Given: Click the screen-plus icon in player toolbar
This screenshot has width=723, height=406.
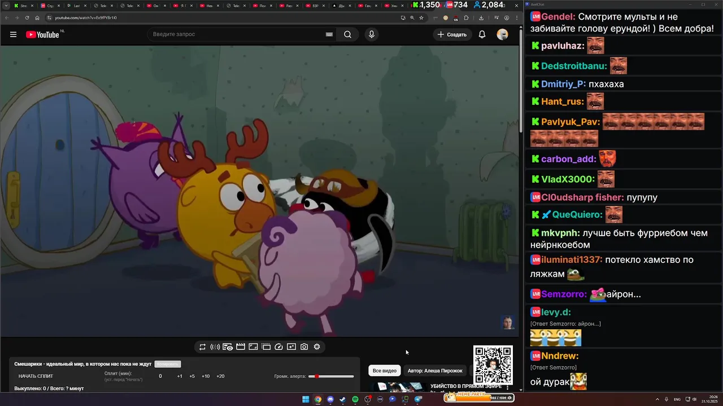Looking at the screenshot, I should pyautogui.click(x=291, y=347).
